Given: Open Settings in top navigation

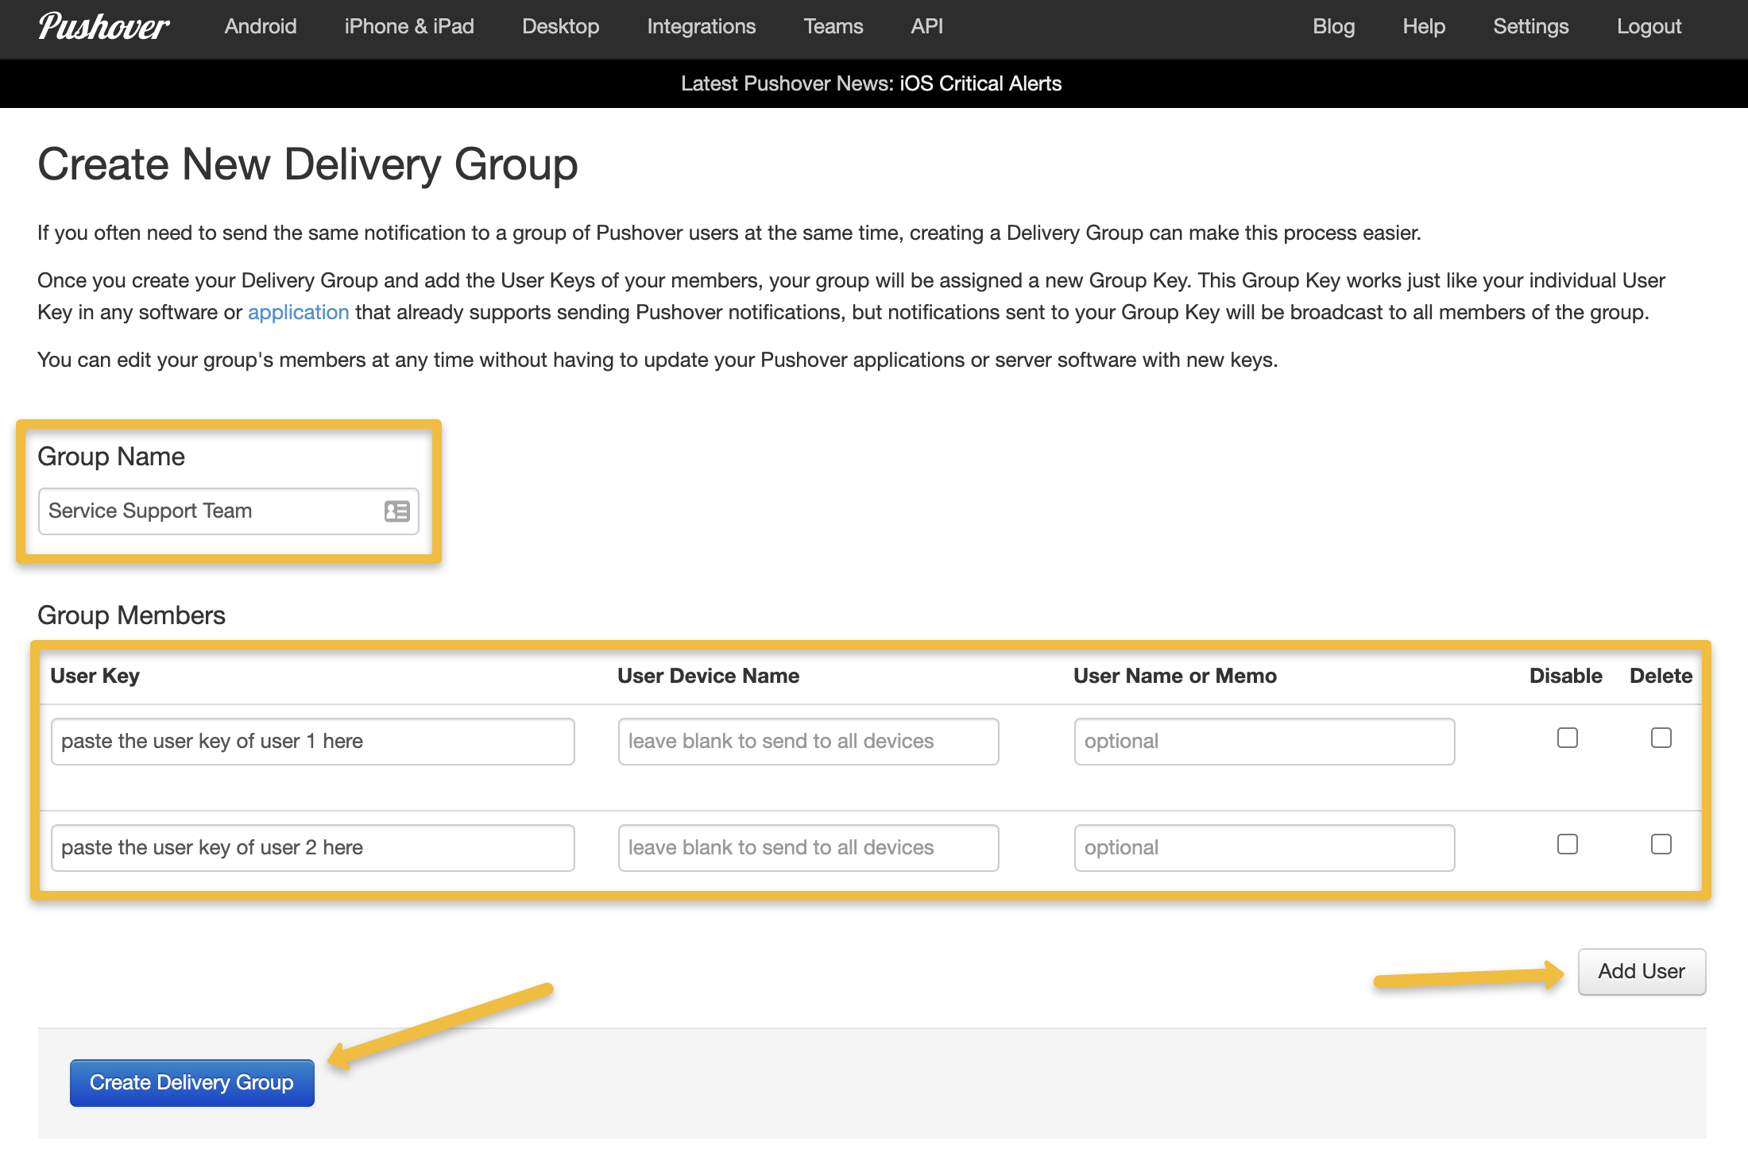Looking at the screenshot, I should (x=1530, y=27).
